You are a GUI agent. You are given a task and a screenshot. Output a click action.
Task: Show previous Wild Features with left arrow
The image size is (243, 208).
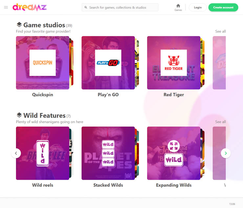pos(16,153)
